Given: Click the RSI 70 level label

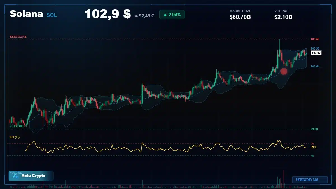Looking at the screenshot, I should [312, 144].
